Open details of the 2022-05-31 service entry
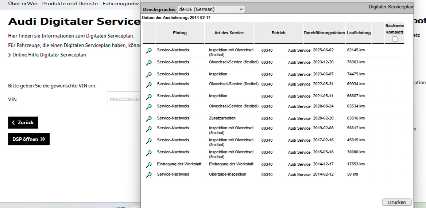This screenshot has width=426, height=208. [148, 85]
